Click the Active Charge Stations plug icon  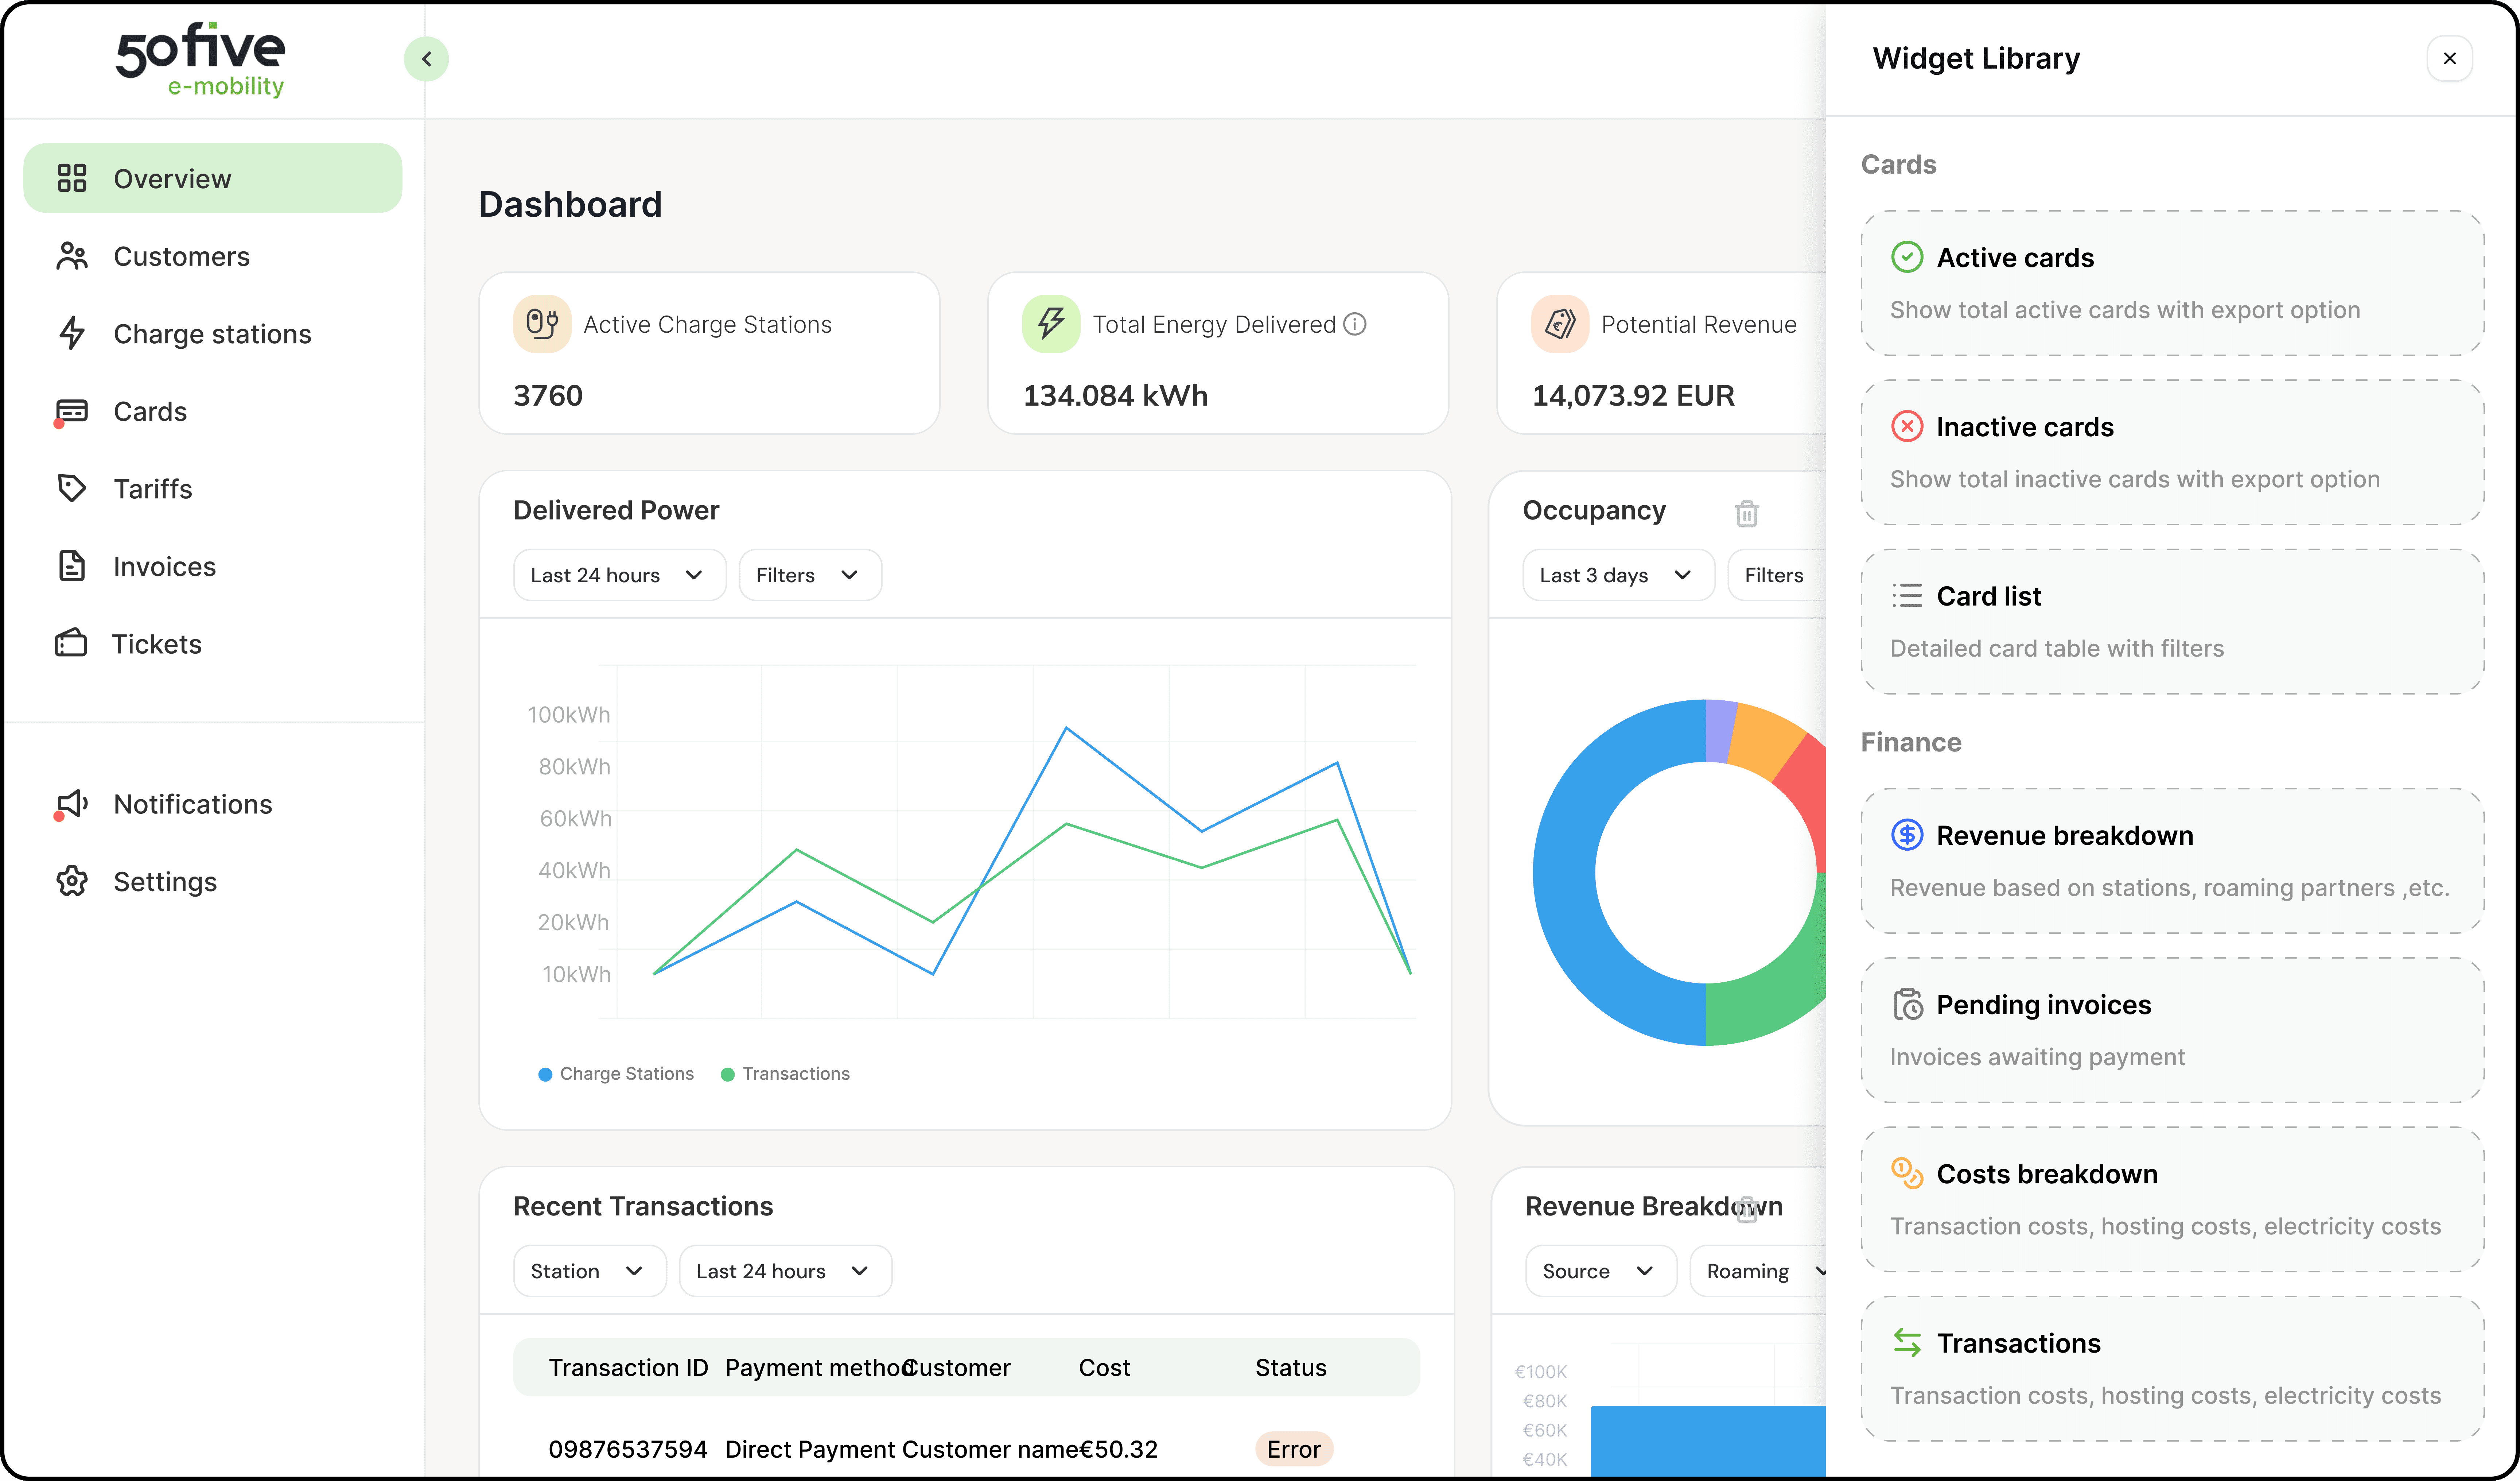point(542,324)
